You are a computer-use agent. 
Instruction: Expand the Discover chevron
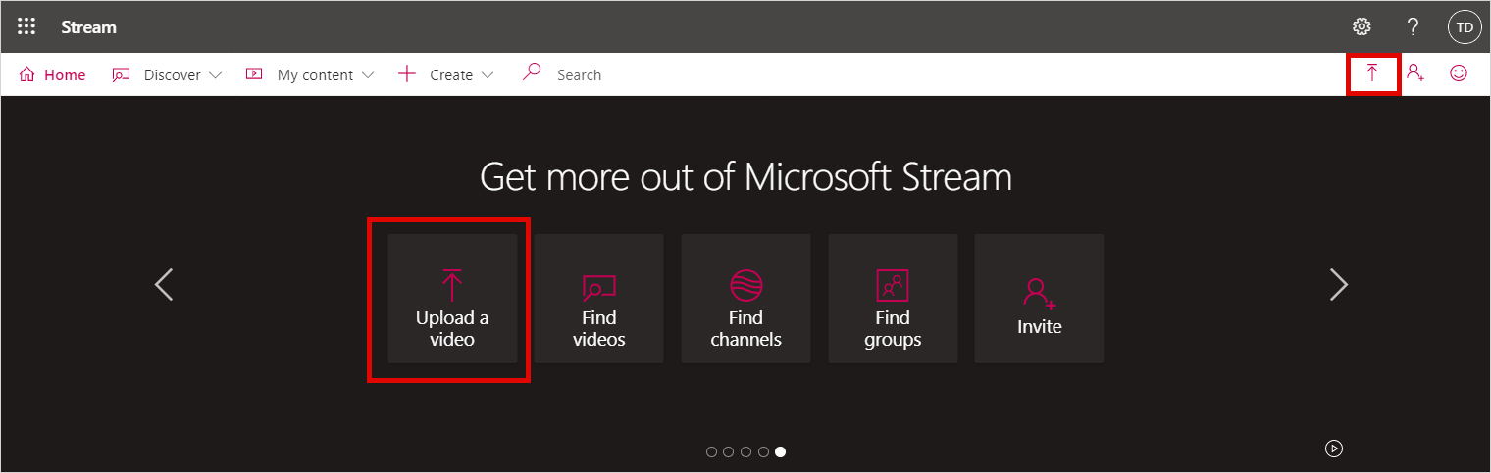point(216,75)
